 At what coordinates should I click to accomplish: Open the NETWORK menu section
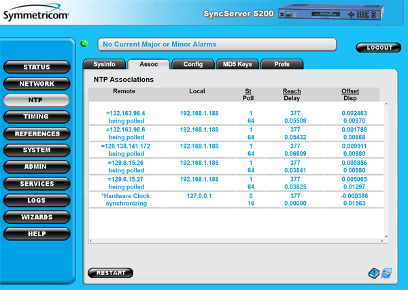[x=37, y=83]
